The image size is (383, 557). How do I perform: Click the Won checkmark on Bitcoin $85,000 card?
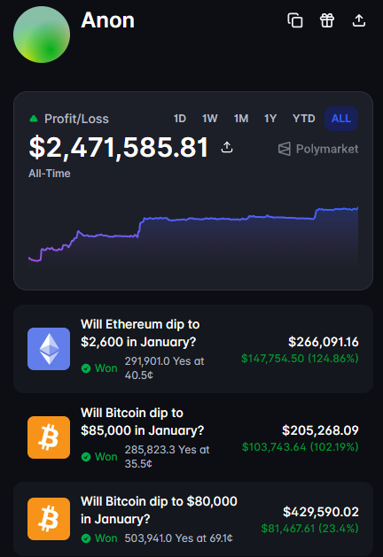tap(86, 457)
